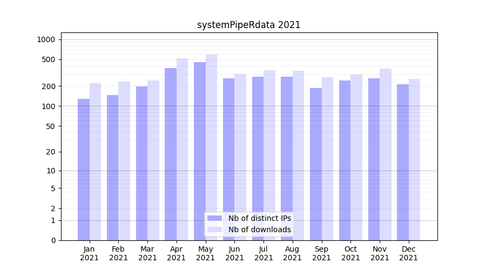The image size is (486, 270).
Task: Select the Nb of downloads legend label
Action: coord(259,230)
